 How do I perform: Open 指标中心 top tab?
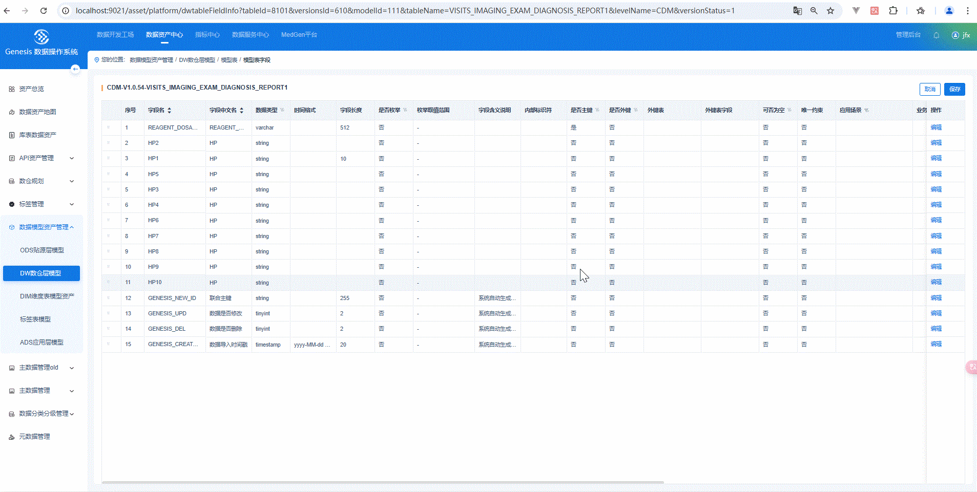click(207, 35)
